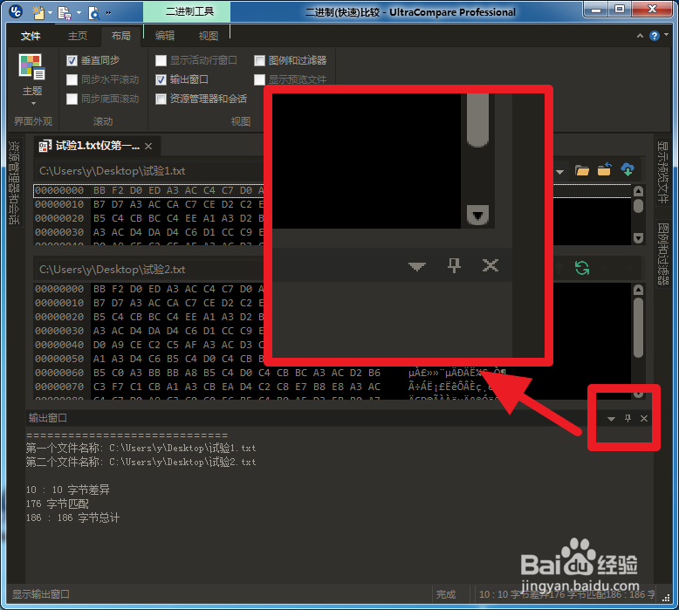Viewport: 679px width, 610px height.
Task: Select the 布局 ribbon tab
Action: 120,36
